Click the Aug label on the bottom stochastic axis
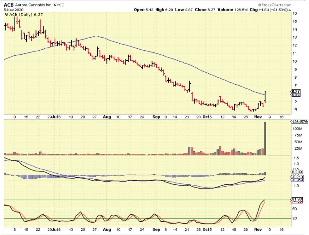309x235 pixels. [107, 230]
